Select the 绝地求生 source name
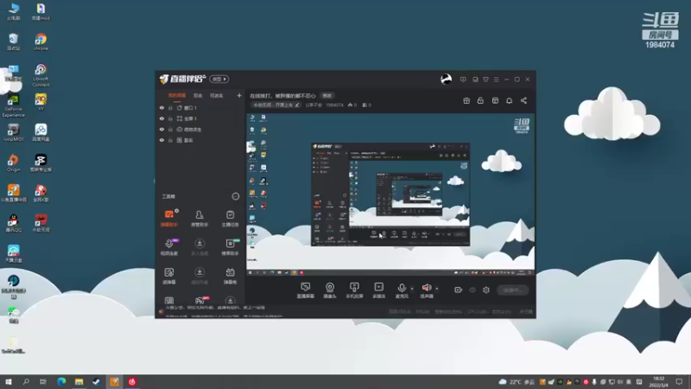The height and width of the screenshot is (389, 691). click(x=193, y=130)
